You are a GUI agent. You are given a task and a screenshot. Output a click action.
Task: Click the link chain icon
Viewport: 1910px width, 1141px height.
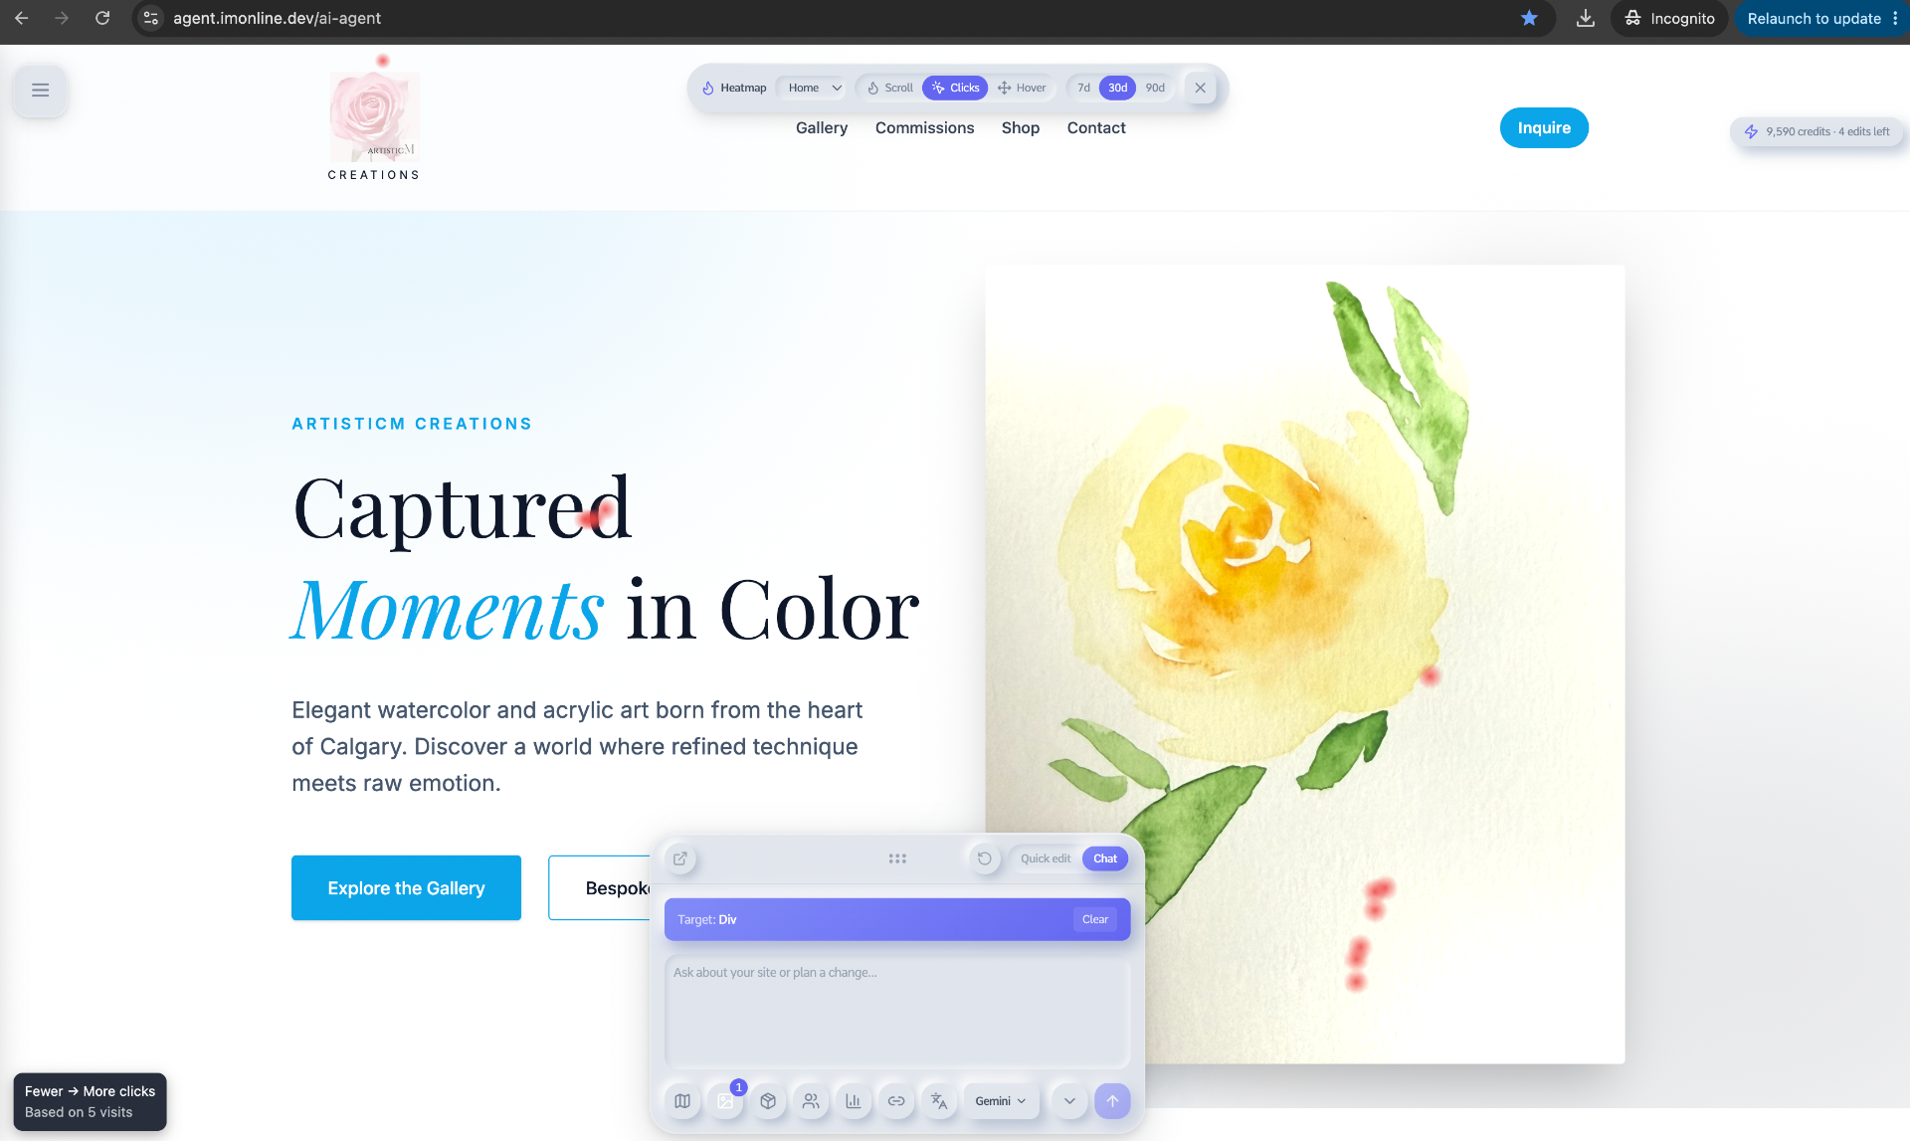click(896, 1101)
